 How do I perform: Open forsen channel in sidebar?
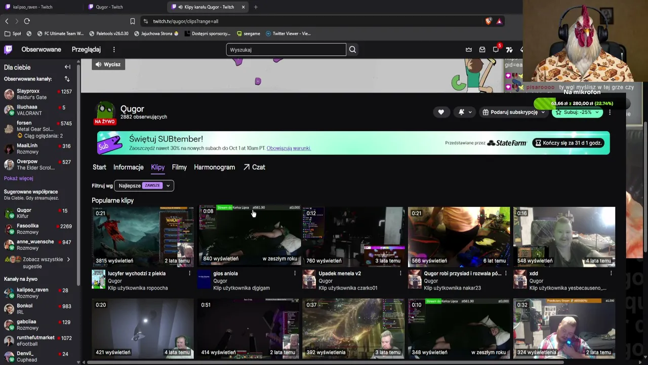click(x=38, y=129)
